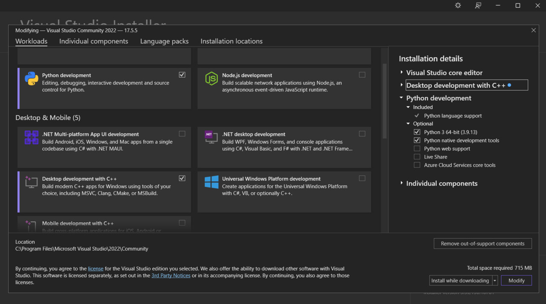
Task: Switch to the Installation locations tab
Action: click(232, 41)
